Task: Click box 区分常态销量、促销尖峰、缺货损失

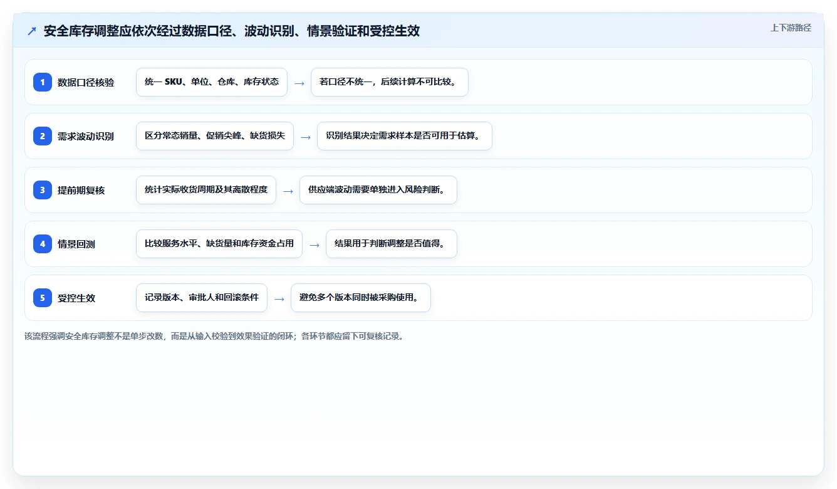Action: [215, 136]
